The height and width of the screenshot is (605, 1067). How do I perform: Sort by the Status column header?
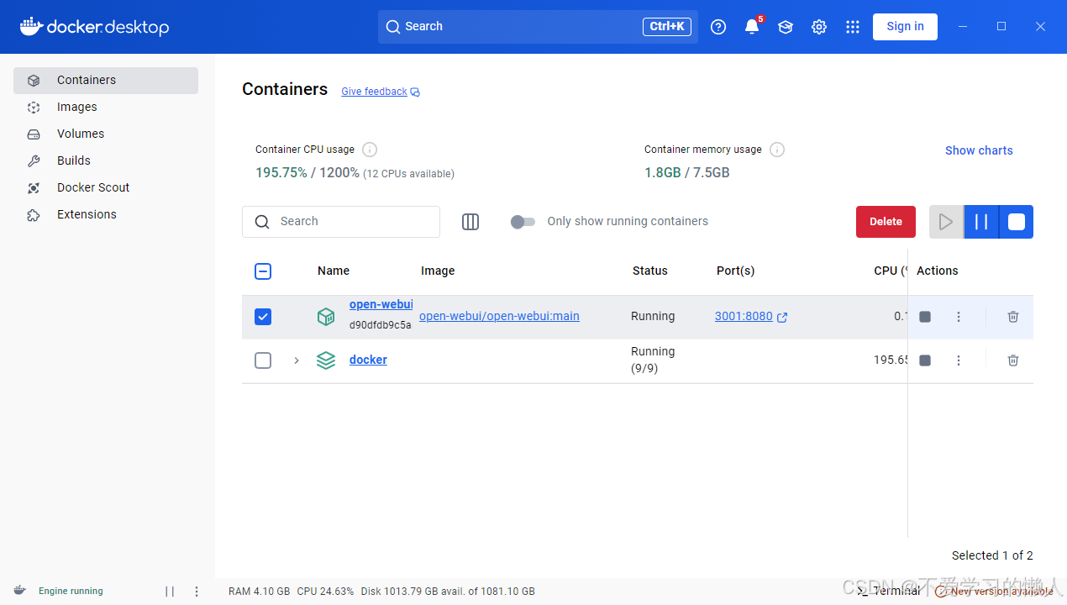tap(650, 271)
